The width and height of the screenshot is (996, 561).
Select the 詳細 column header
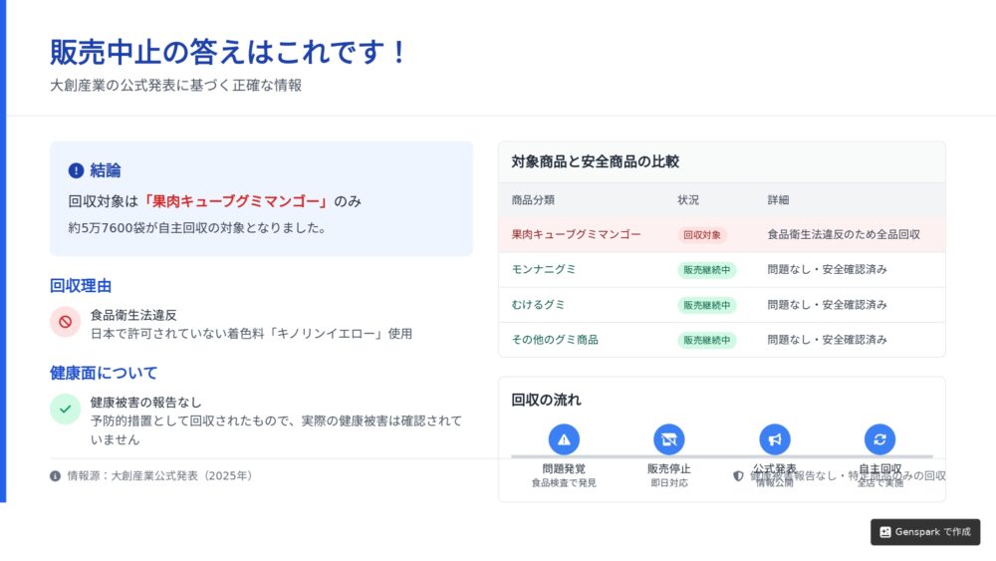tap(778, 200)
